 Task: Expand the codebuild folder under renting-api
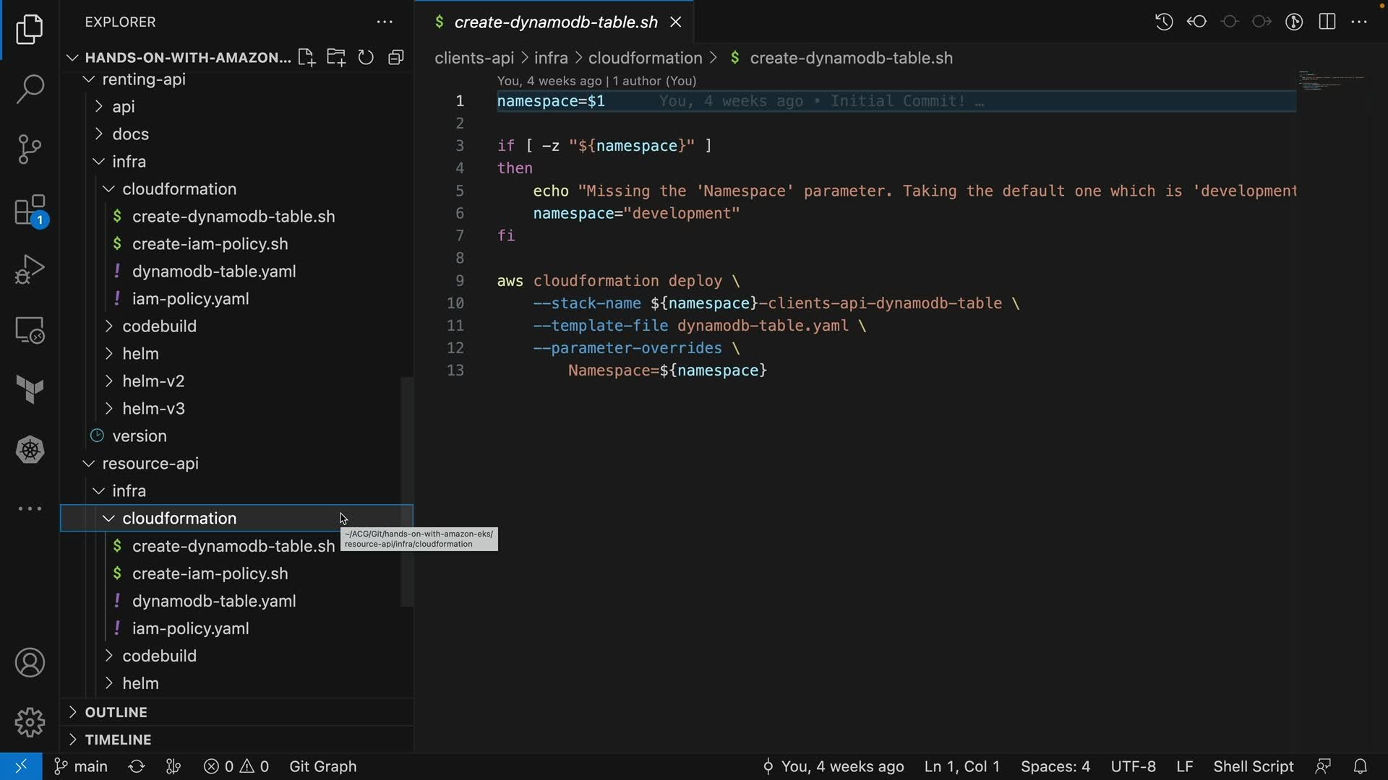pyautogui.click(x=159, y=326)
